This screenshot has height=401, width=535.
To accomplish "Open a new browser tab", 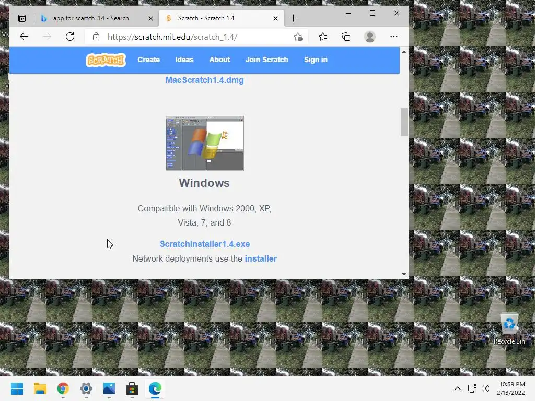I will tap(294, 18).
